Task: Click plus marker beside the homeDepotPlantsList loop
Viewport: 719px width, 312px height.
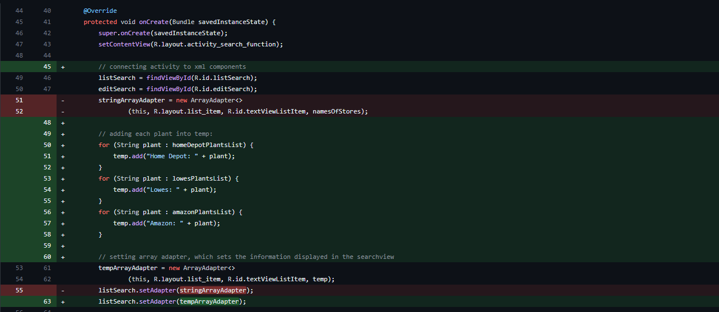Action: (63, 145)
